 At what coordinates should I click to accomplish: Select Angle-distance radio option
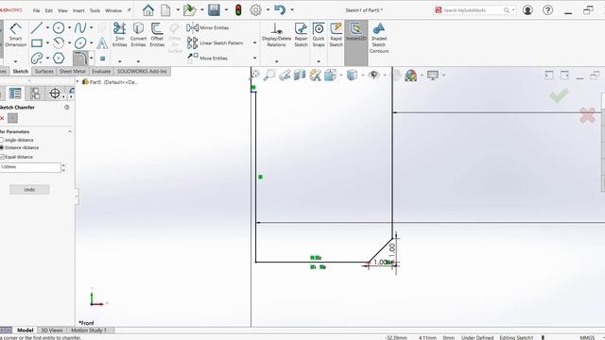tap(17, 140)
